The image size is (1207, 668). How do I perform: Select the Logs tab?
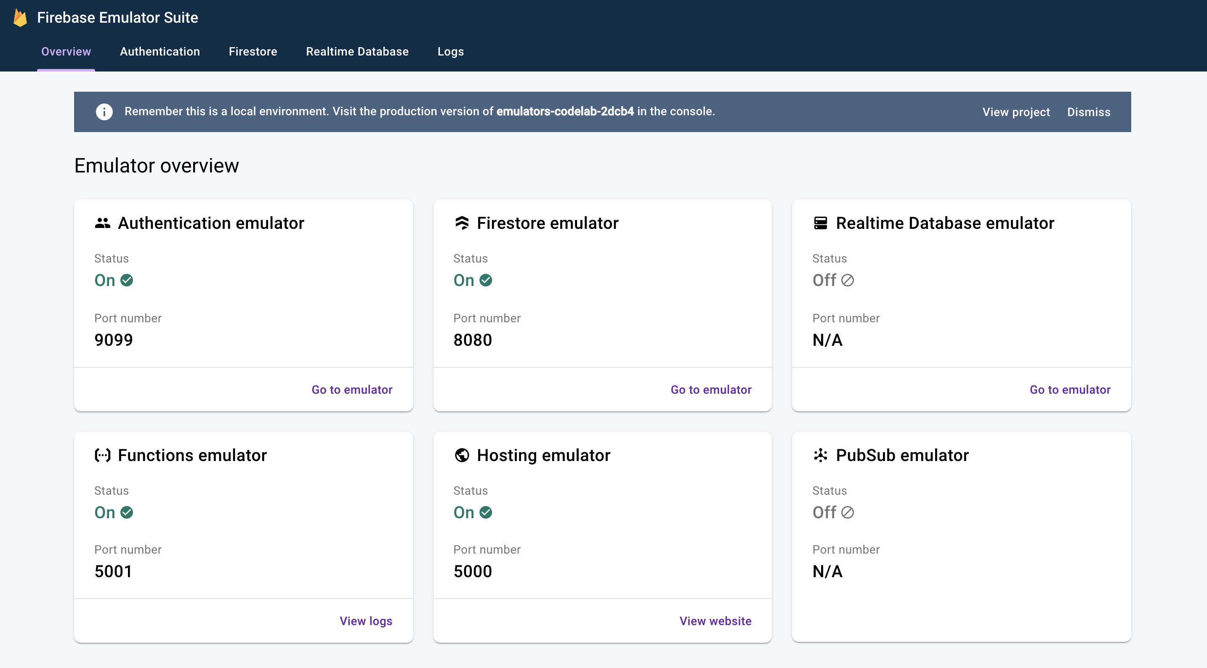pos(450,52)
